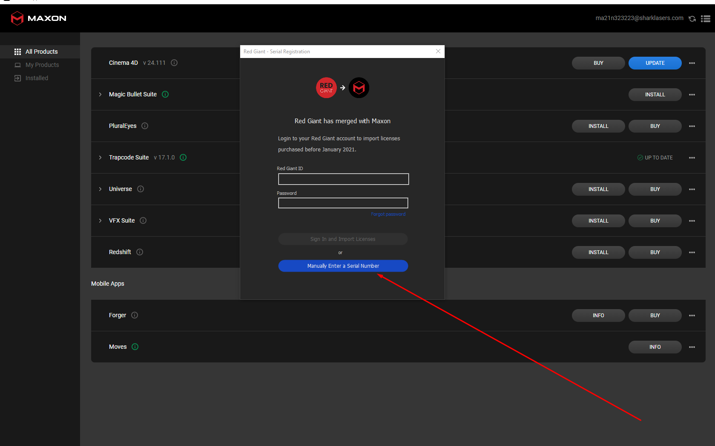Click Buy button for Universe

tap(655, 189)
